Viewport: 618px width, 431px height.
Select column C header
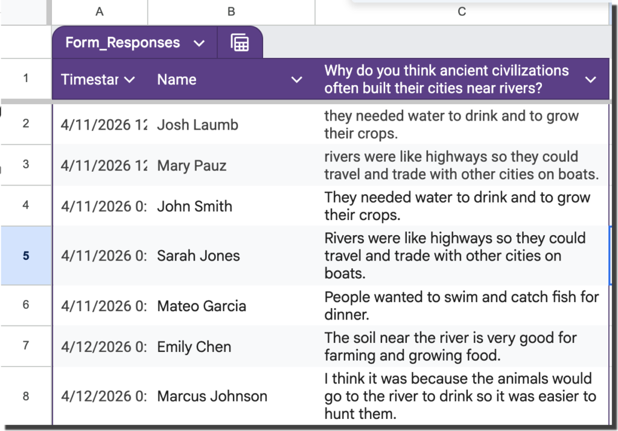point(462,11)
